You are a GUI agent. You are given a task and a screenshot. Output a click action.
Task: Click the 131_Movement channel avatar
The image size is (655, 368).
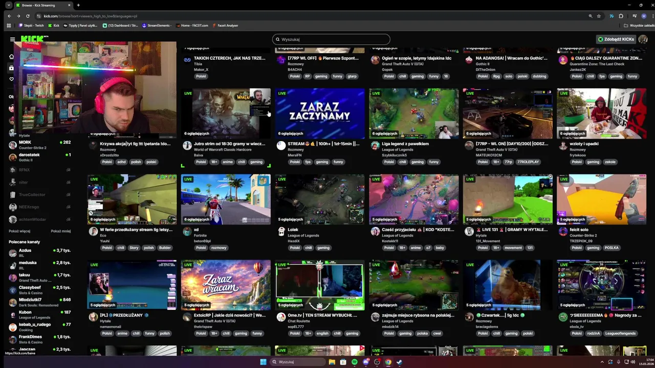click(469, 232)
